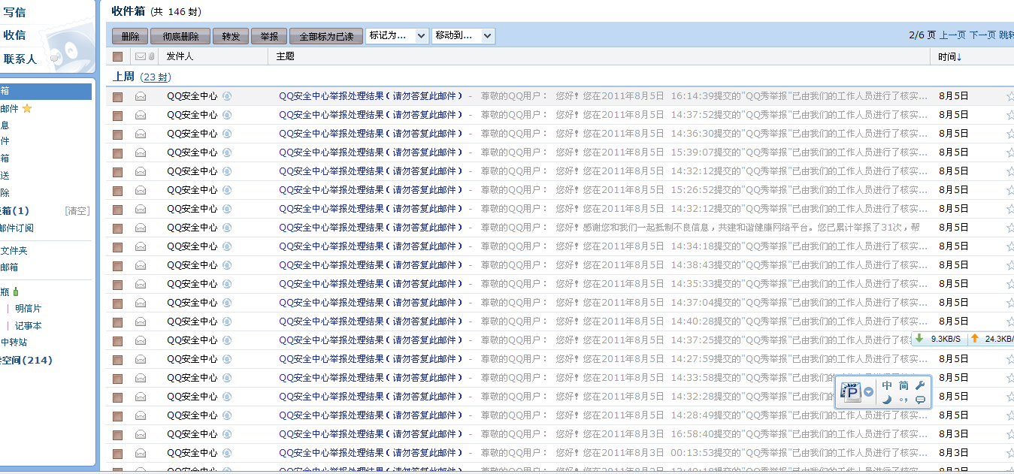1014x474 pixels.
Task: Select checkbox of the 15:26:52 email
Action: (x=117, y=190)
